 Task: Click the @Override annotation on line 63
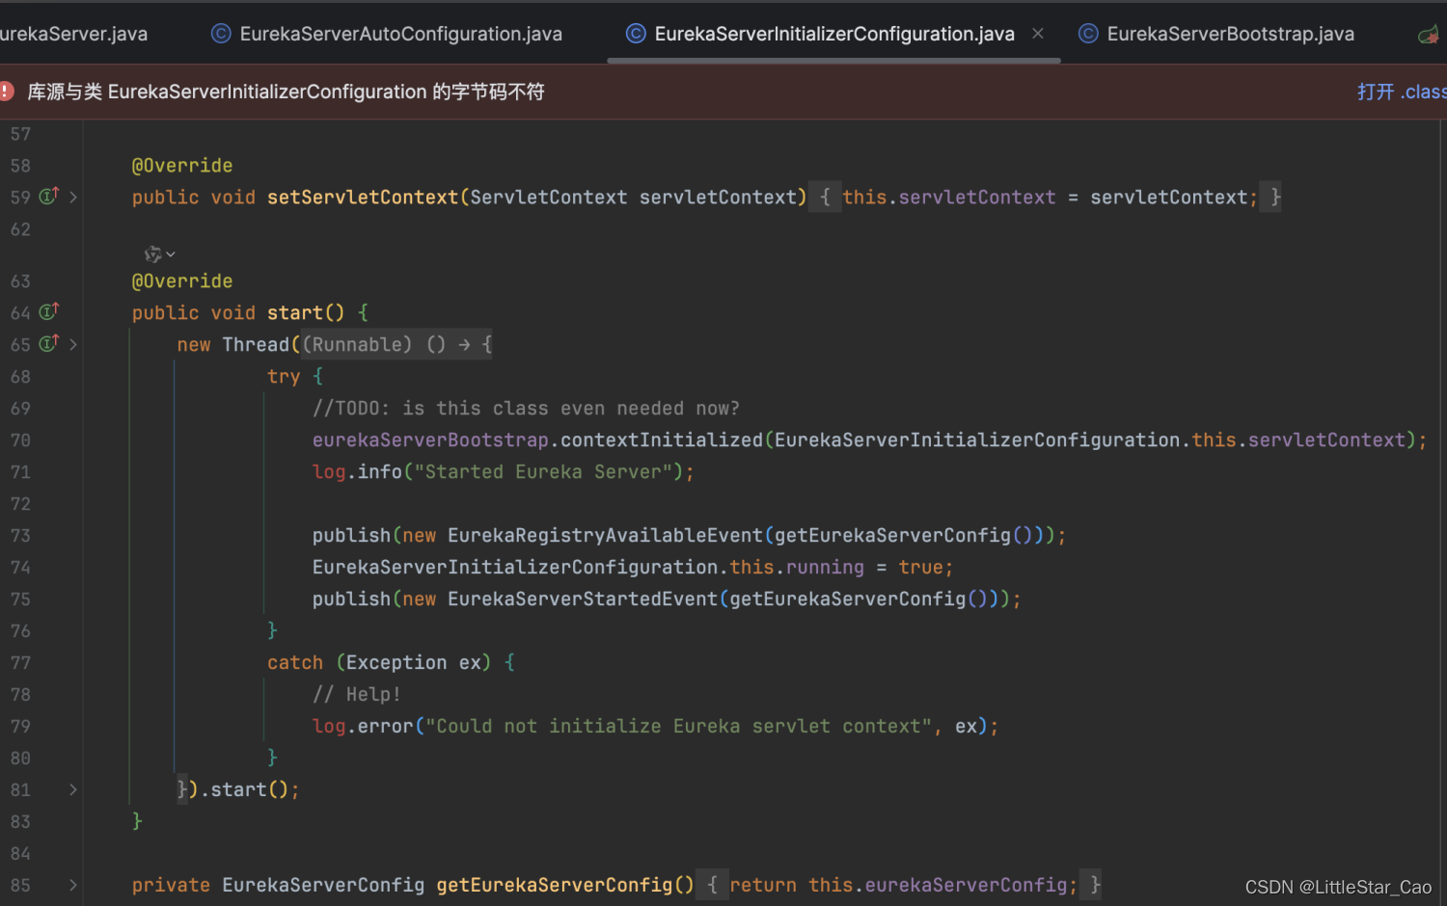coord(182,281)
